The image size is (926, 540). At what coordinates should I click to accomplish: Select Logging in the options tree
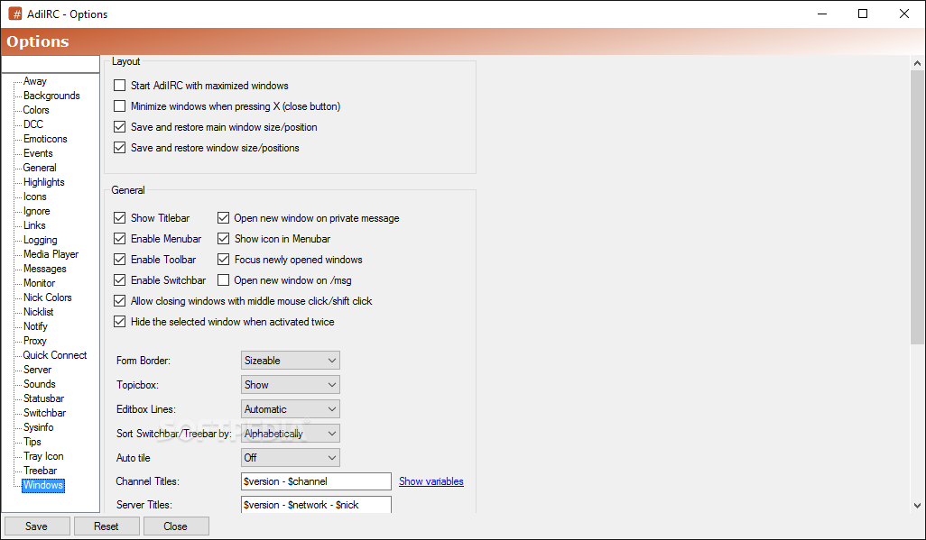coord(40,240)
